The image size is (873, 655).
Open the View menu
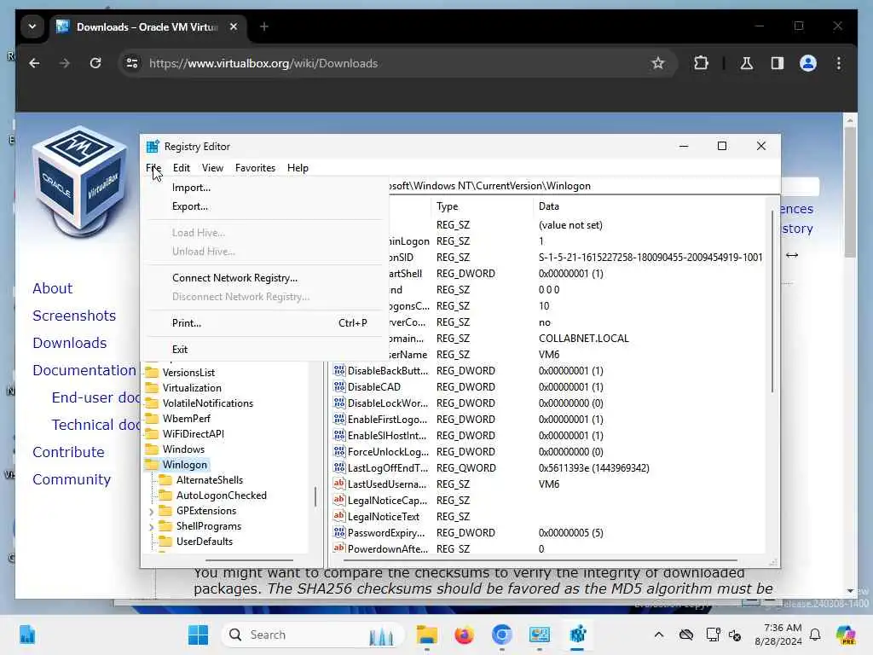(212, 168)
